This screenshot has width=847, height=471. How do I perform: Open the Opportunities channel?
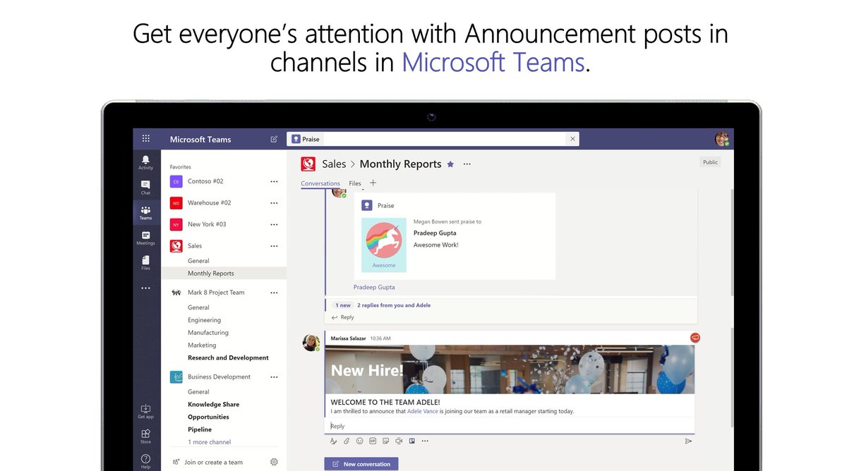[x=208, y=417]
